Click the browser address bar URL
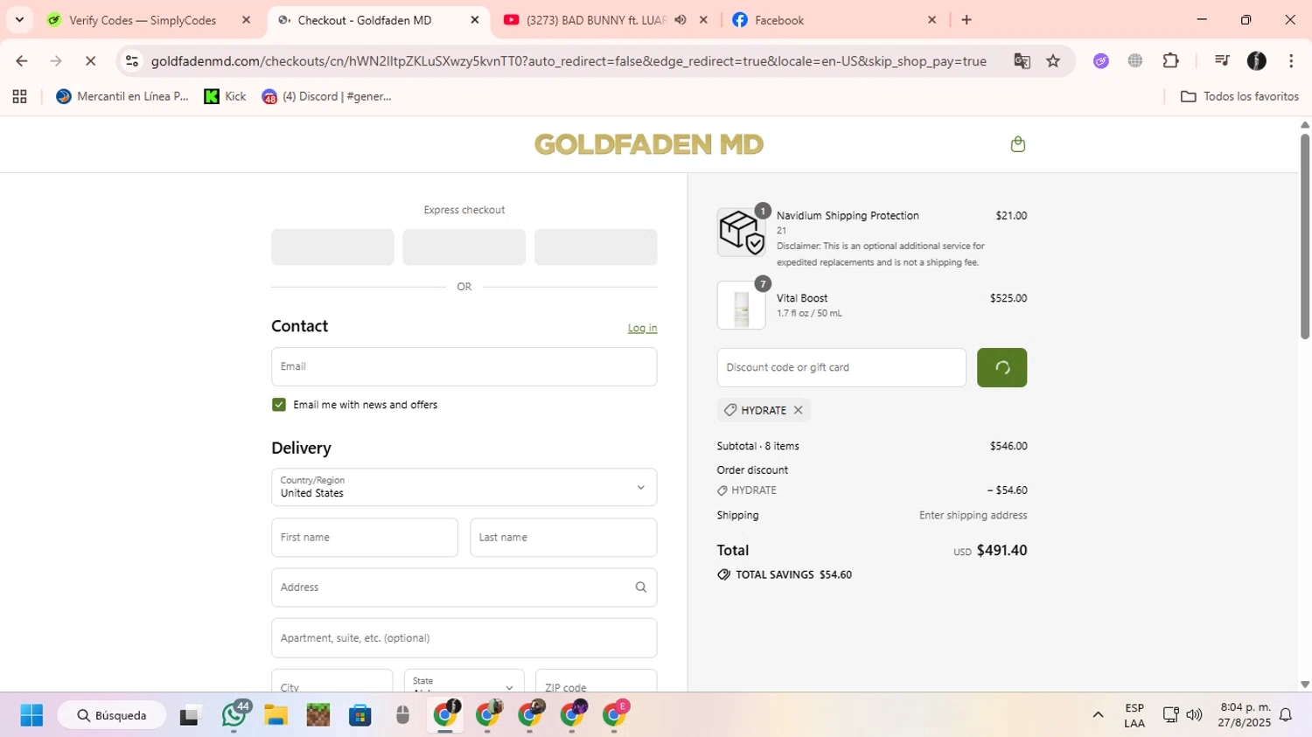This screenshot has height=737, width=1312. pos(569,61)
